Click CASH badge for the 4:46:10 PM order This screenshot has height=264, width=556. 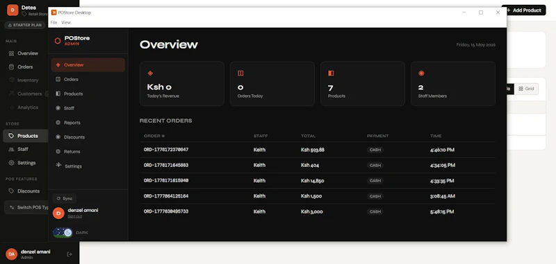375,150
